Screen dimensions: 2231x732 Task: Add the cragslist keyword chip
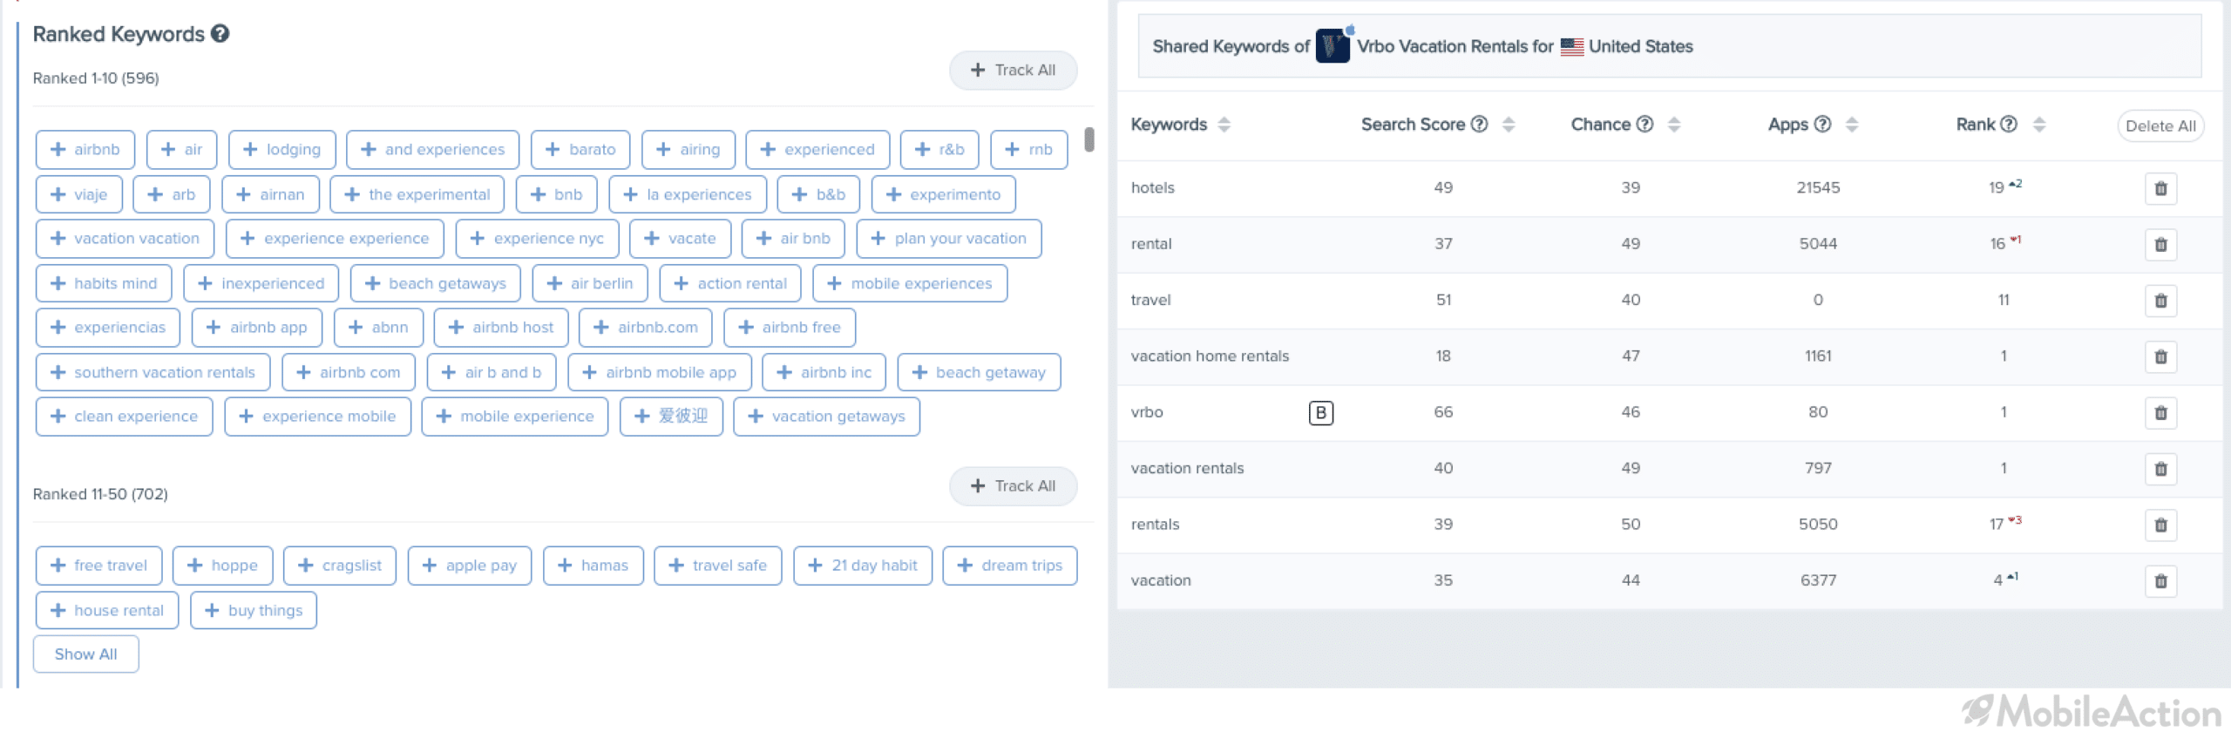tap(340, 565)
